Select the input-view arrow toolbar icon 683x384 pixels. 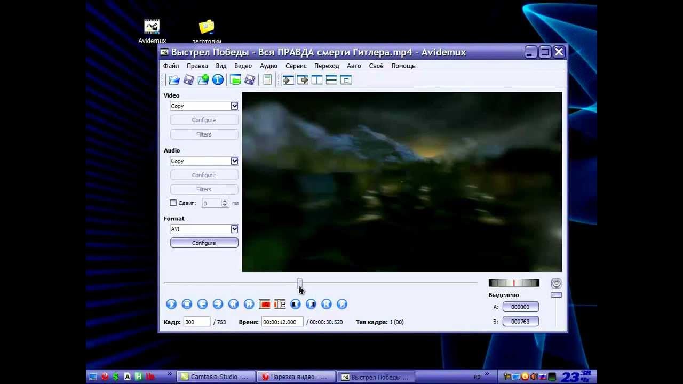288,80
